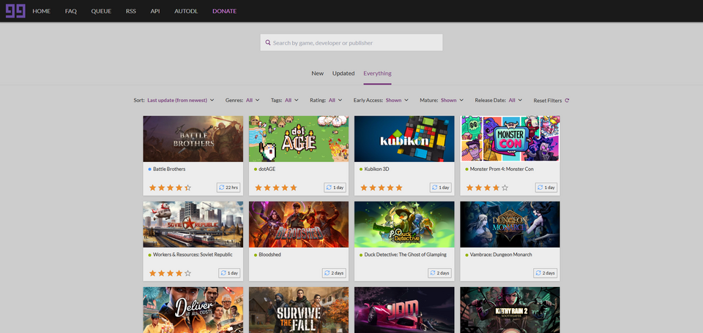The image size is (703, 333).
Task: Open the QUEUE page
Action: [101, 11]
